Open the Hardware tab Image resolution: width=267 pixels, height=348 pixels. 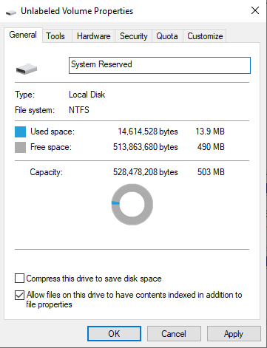coord(94,36)
